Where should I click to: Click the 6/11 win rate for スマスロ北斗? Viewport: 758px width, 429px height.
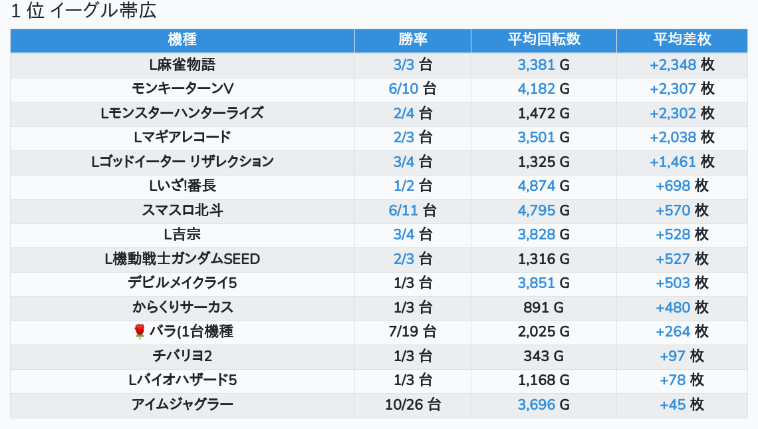coord(404,211)
